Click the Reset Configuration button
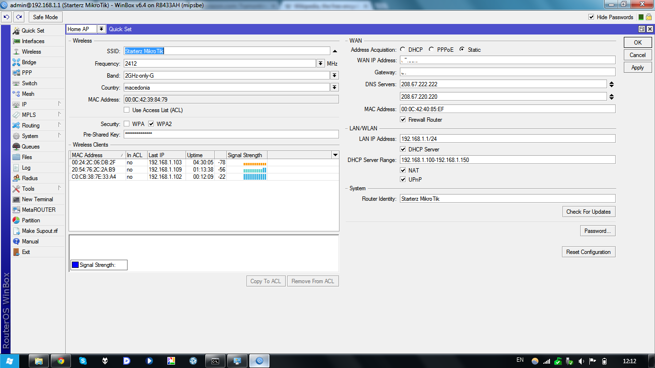 (589, 252)
